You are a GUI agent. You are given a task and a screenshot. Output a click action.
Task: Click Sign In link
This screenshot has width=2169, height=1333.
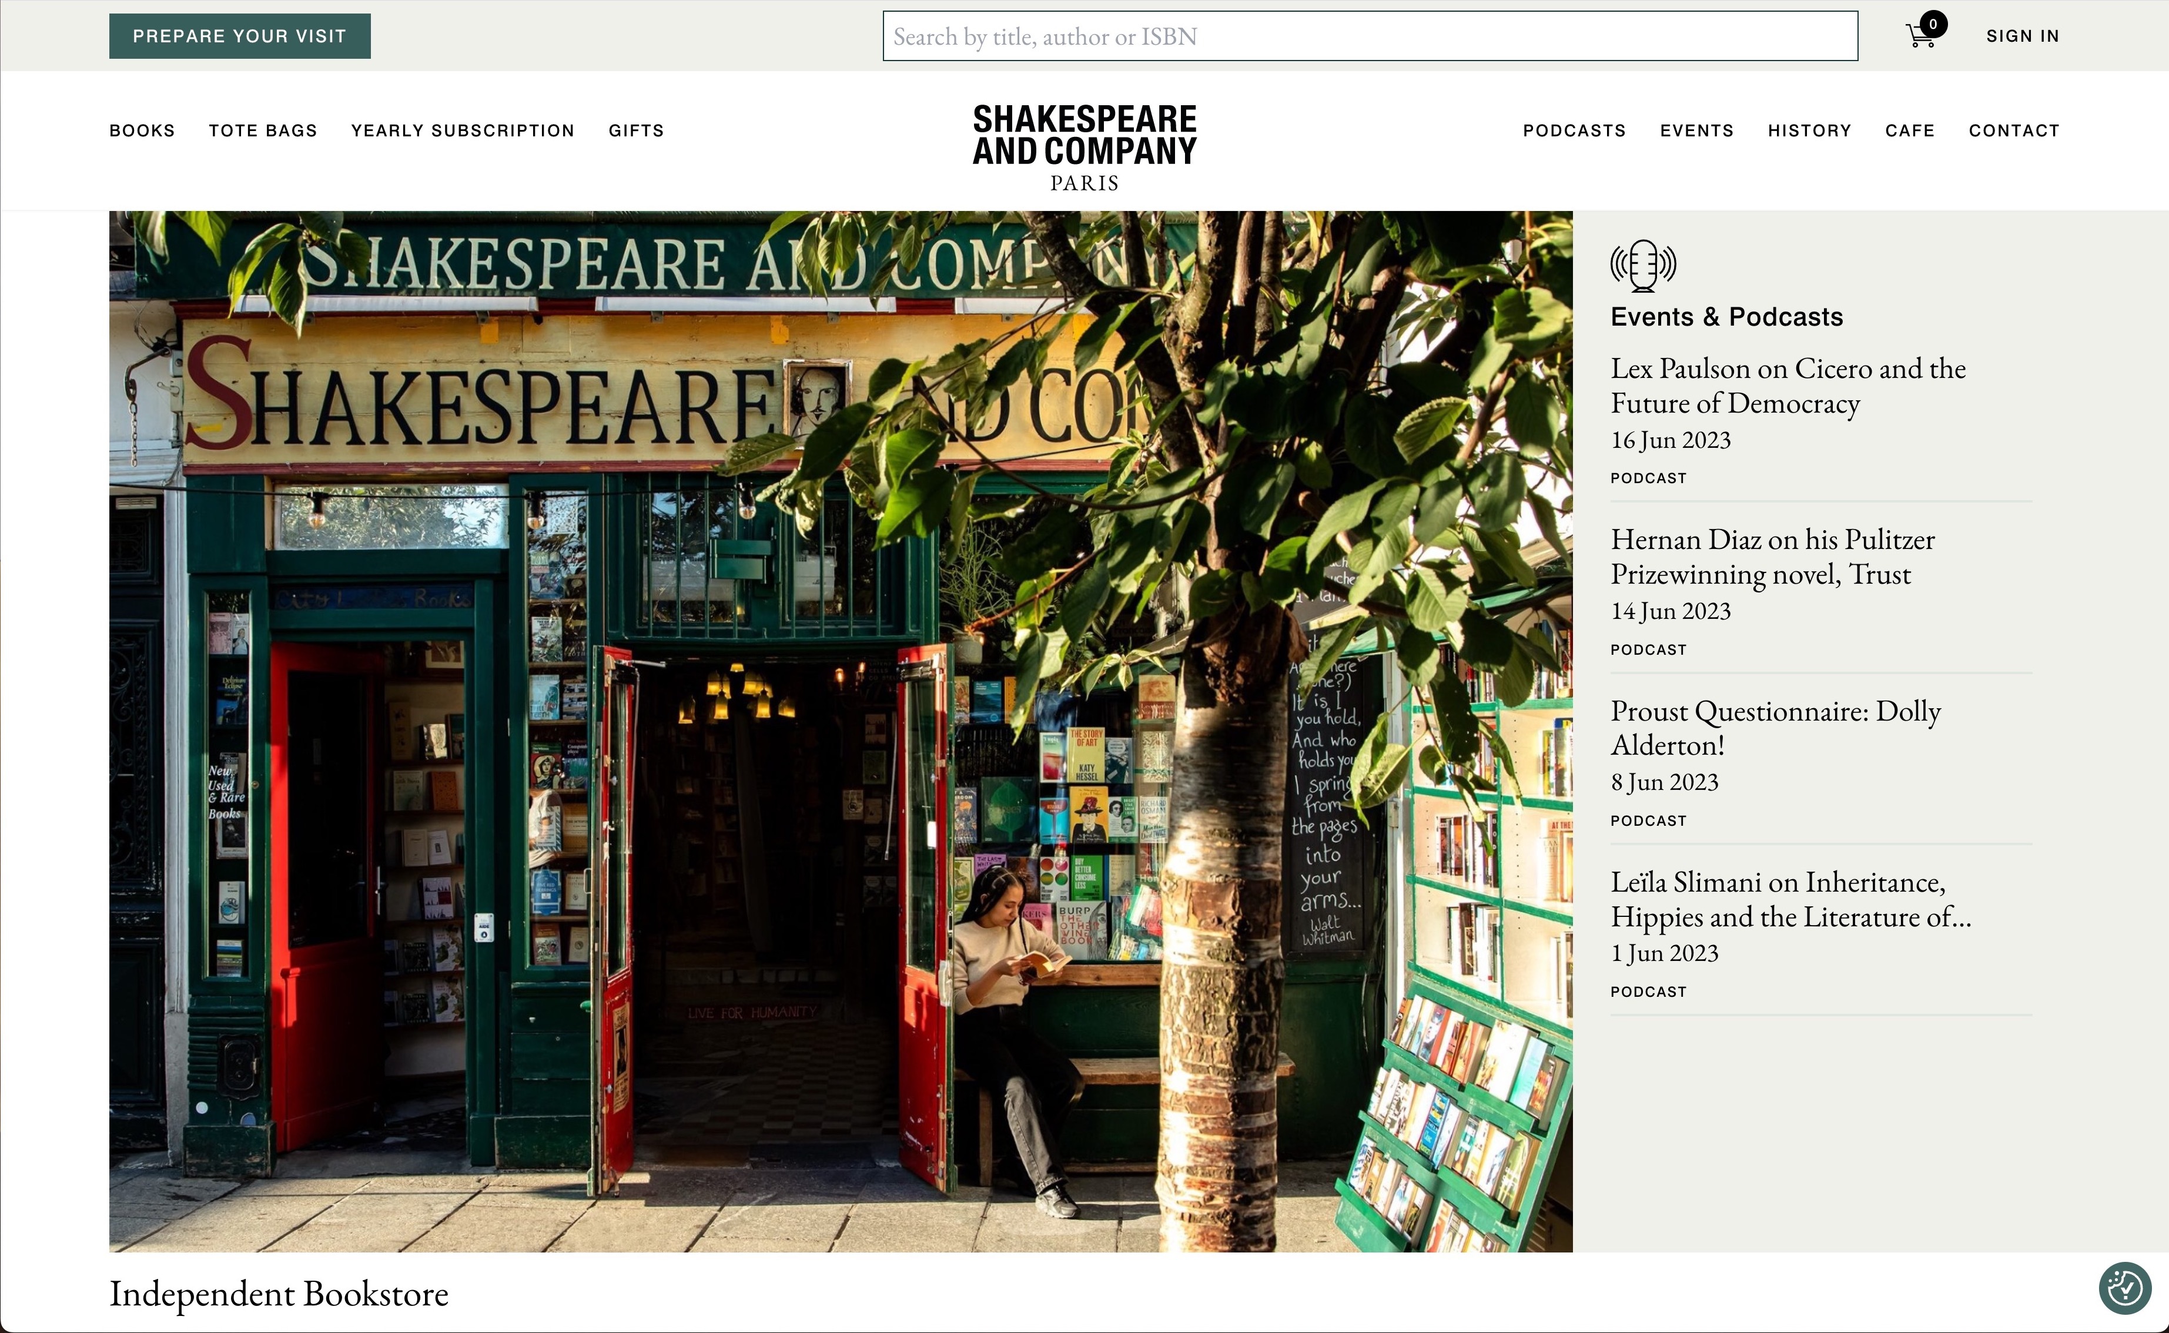click(x=2022, y=36)
